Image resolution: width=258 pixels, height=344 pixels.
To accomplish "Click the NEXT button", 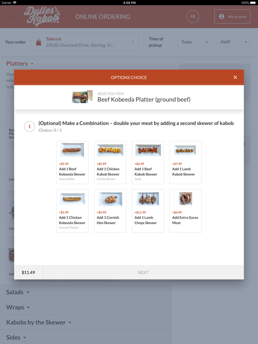I will [143, 272].
